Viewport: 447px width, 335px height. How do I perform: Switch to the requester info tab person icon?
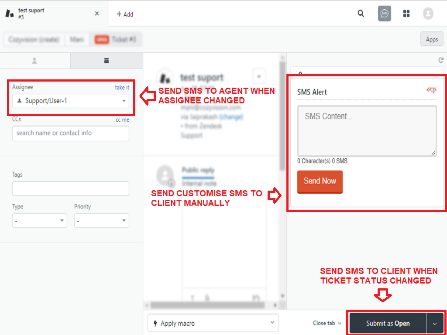point(35,60)
